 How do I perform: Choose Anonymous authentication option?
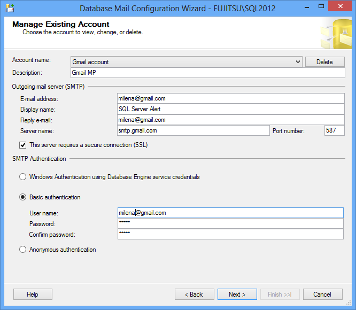(x=23, y=250)
